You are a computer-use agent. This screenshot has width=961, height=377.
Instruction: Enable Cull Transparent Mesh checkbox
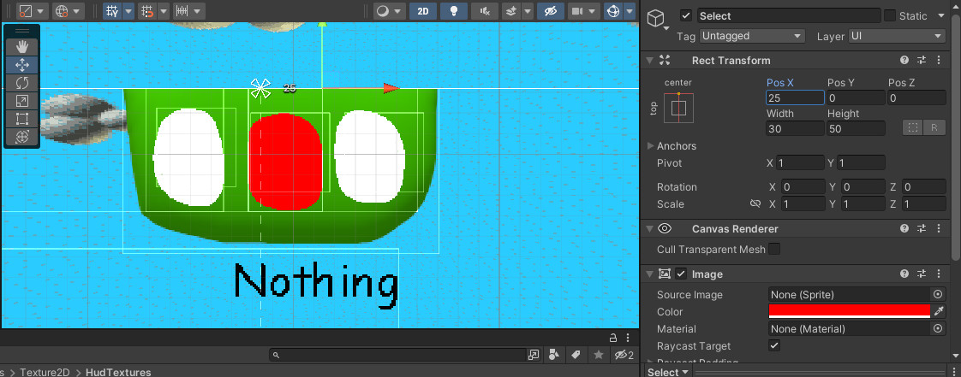coord(774,249)
